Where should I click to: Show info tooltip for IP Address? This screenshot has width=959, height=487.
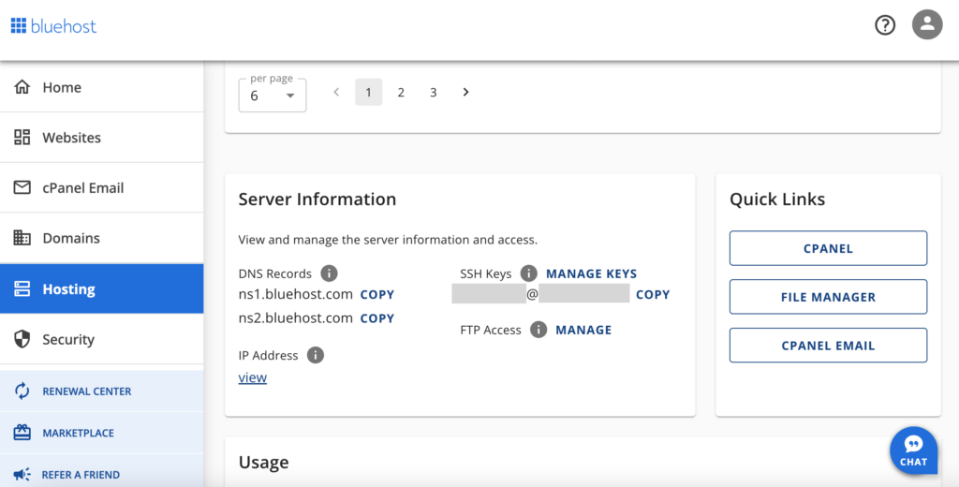[x=315, y=355]
